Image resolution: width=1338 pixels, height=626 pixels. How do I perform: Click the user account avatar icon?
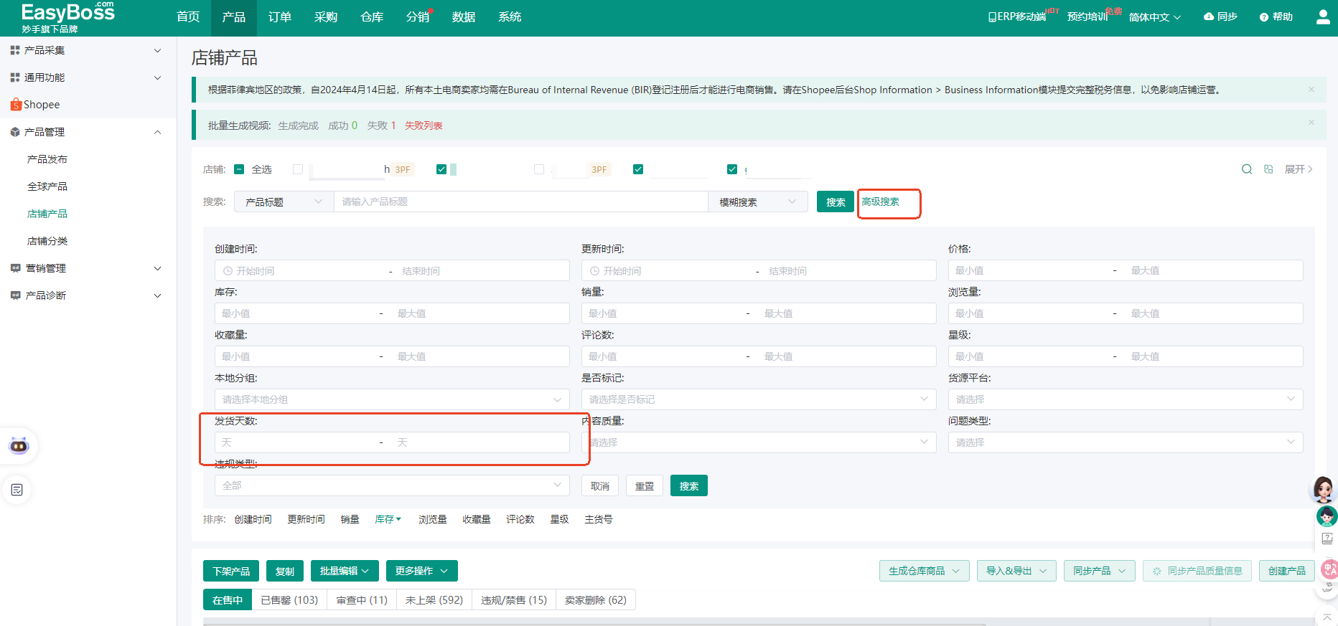tap(1322, 16)
